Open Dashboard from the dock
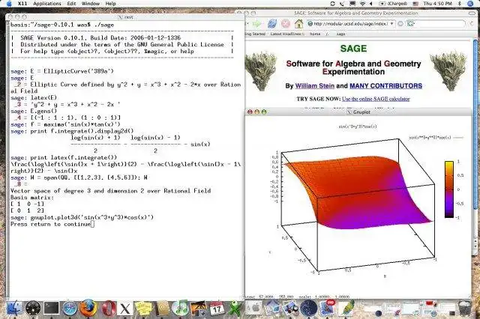 point(33,308)
